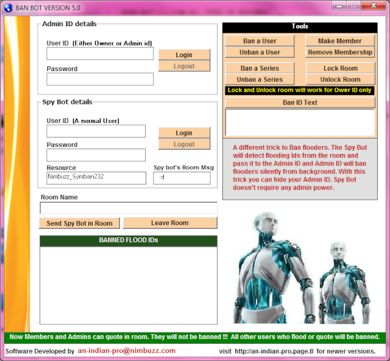Click Admin ID Login button
Image resolution: width=390 pixels, height=361 pixels.
(184, 55)
